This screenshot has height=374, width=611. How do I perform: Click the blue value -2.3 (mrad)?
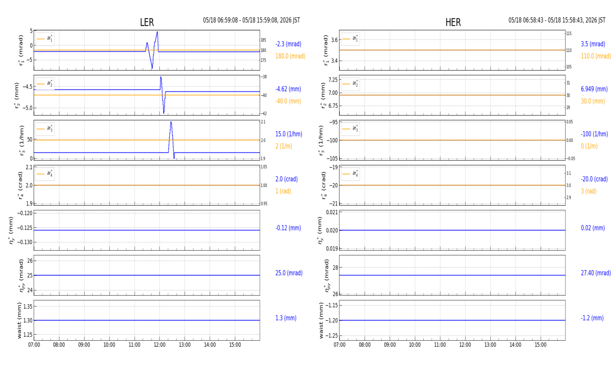[x=288, y=44]
